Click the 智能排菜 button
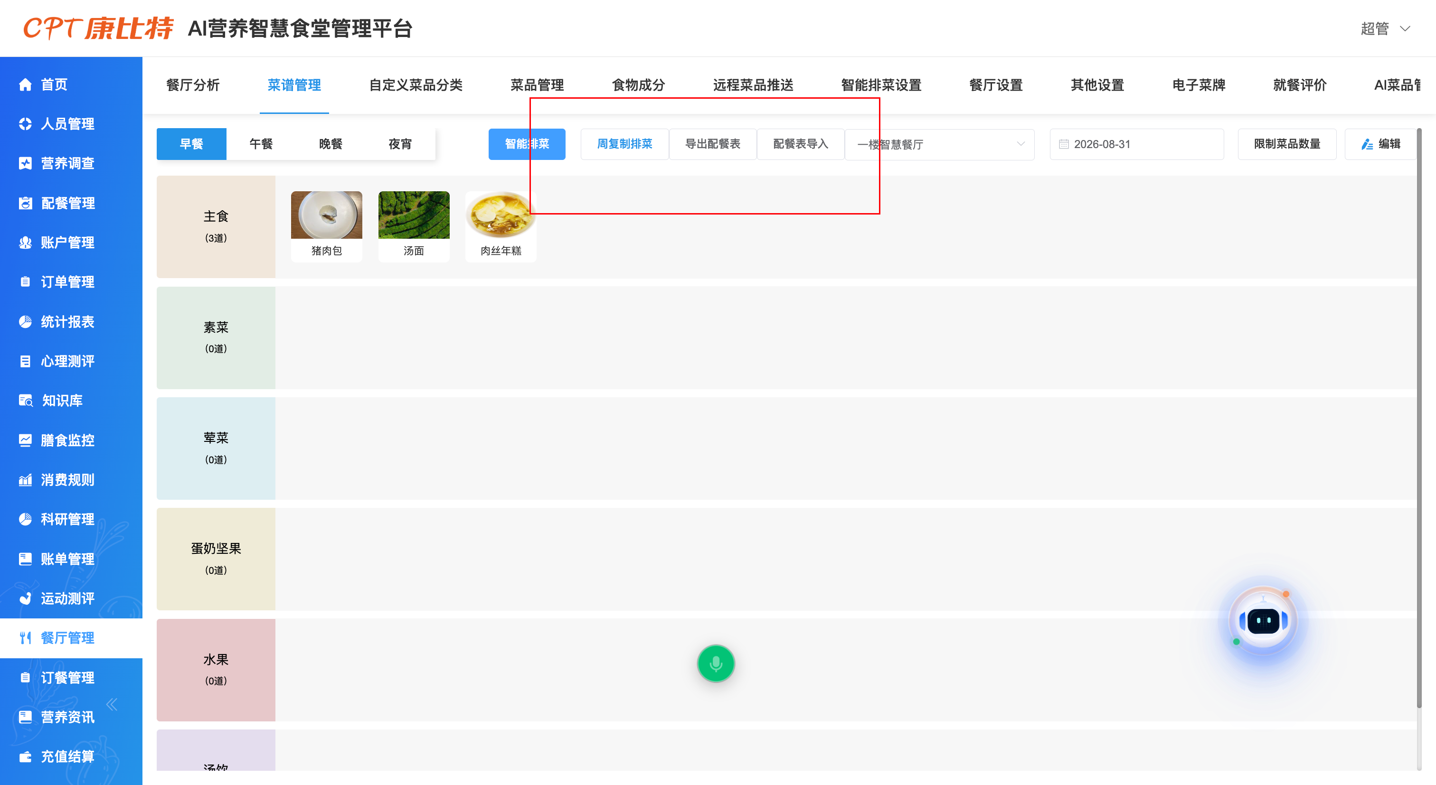Screen dimensions: 1436x785 pos(527,144)
